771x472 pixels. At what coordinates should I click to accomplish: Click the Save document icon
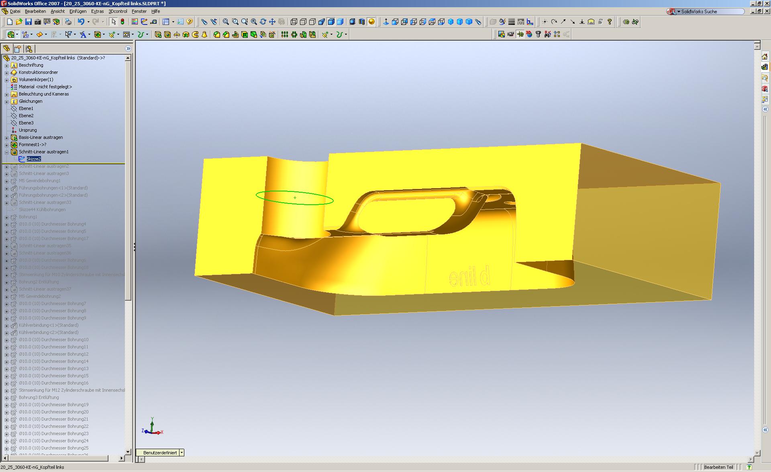[x=28, y=22]
